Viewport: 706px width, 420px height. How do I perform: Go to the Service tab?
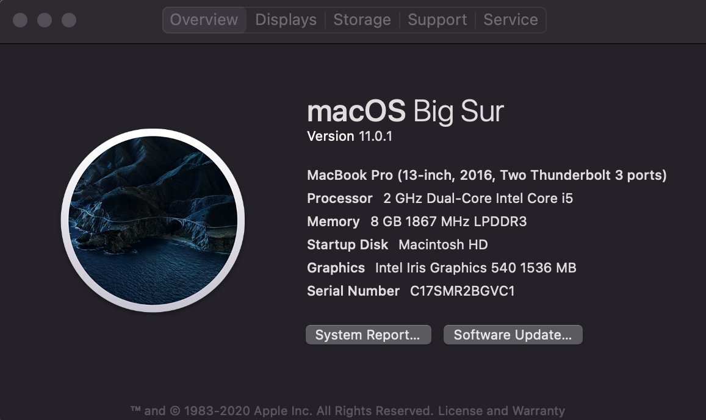(x=511, y=20)
